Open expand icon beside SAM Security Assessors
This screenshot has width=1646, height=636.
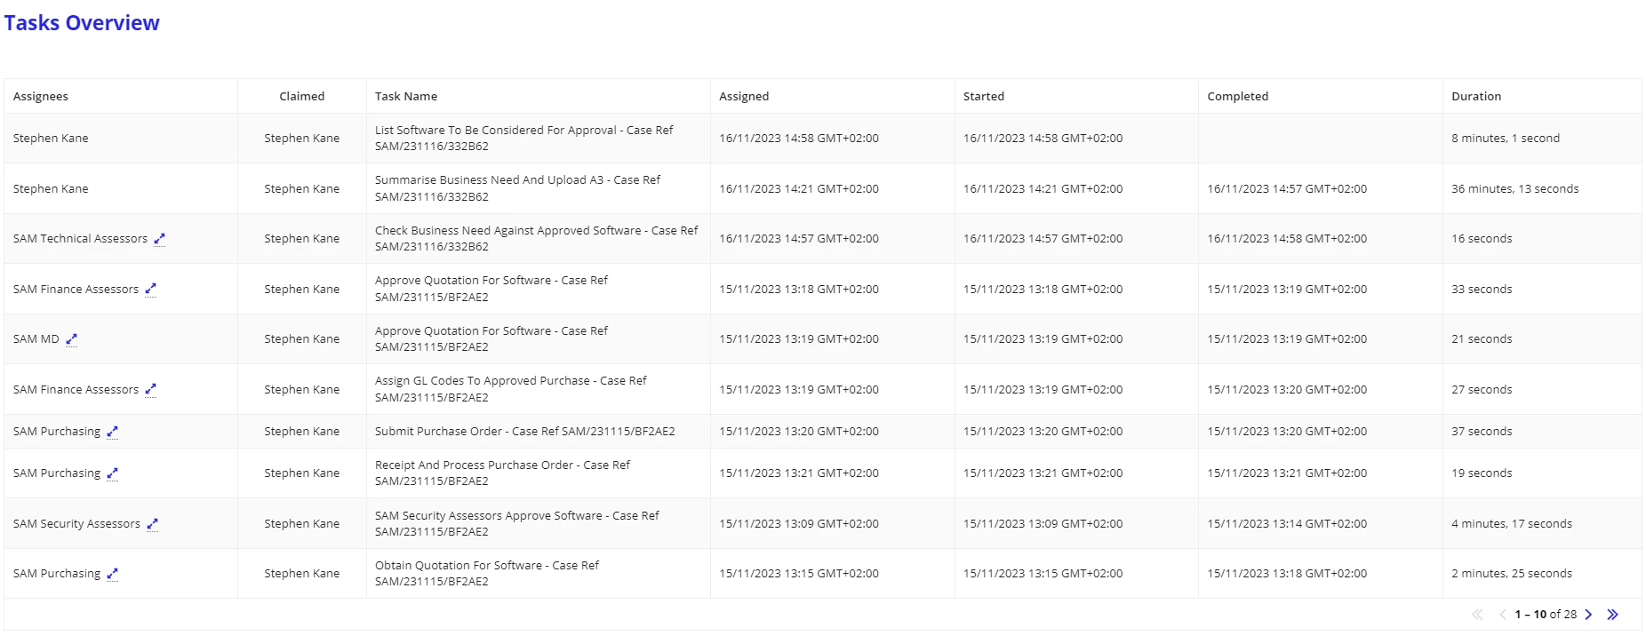click(x=152, y=524)
